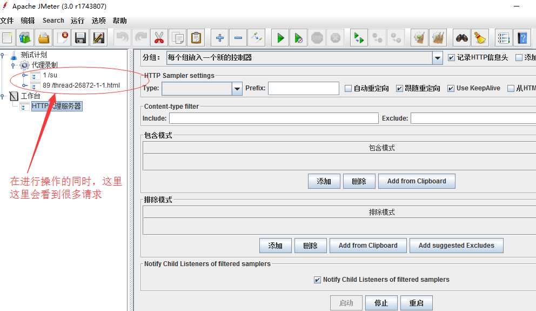This screenshot has height=311, width=536.
Task: Click Remote shutdown all icon
Action: (396, 38)
